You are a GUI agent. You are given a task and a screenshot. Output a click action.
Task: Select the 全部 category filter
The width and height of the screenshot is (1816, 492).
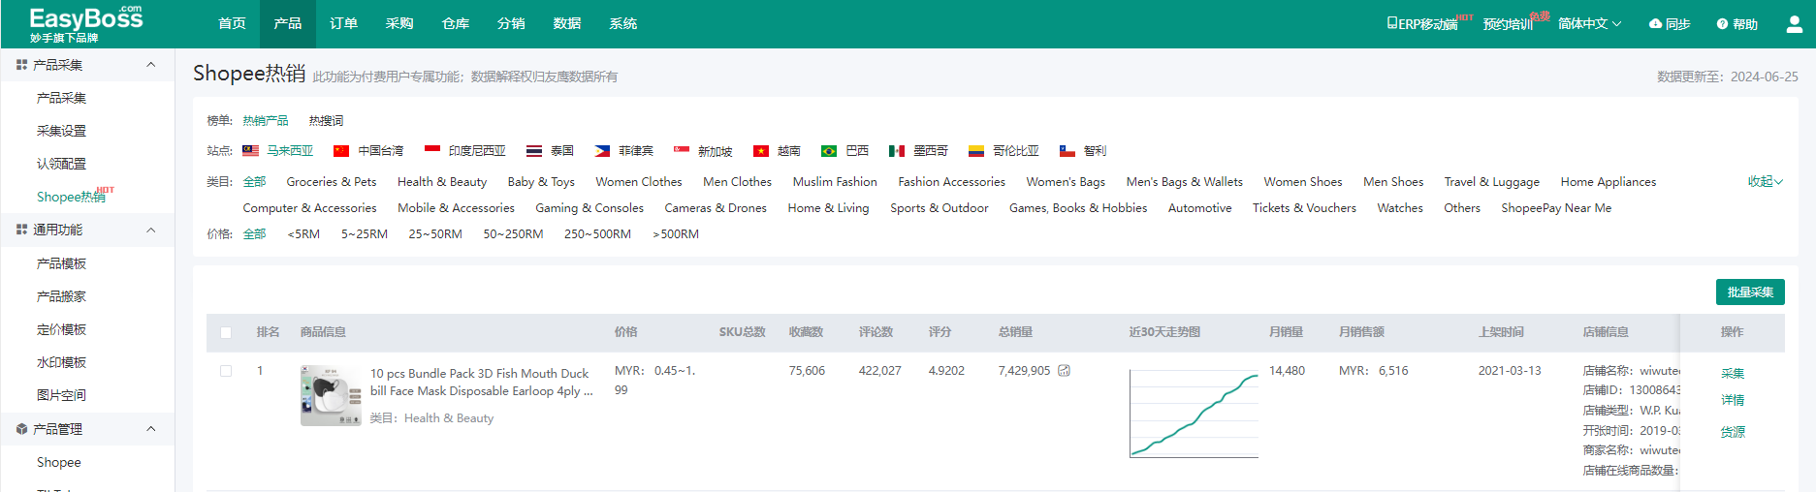pyautogui.click(x=254, y=182)
